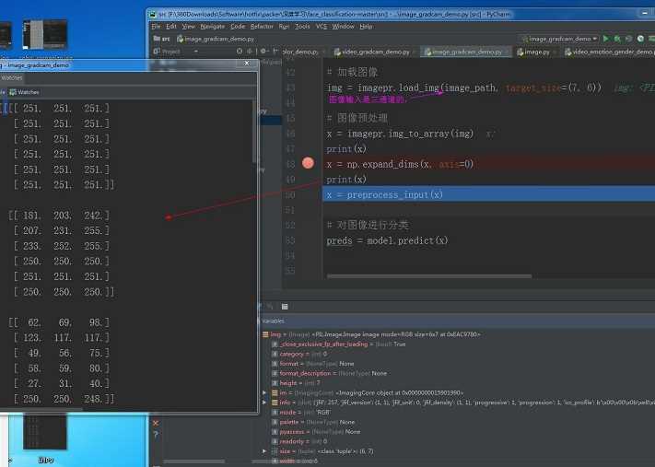Open the left desktop thumbnail icon at top
655x467 pixels.
[5, 35]
